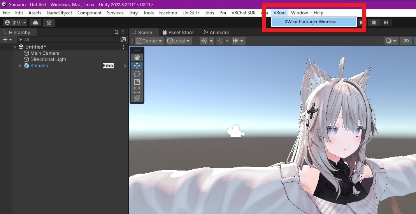Click the Emo badge on Shinano row
Screen dimensions: 416x214
point(108,66)
